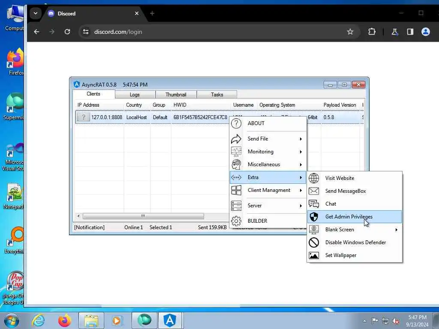
Task: Click the Selected 1 status bar text
Action: pyautogui.click(x=161, y=227)
